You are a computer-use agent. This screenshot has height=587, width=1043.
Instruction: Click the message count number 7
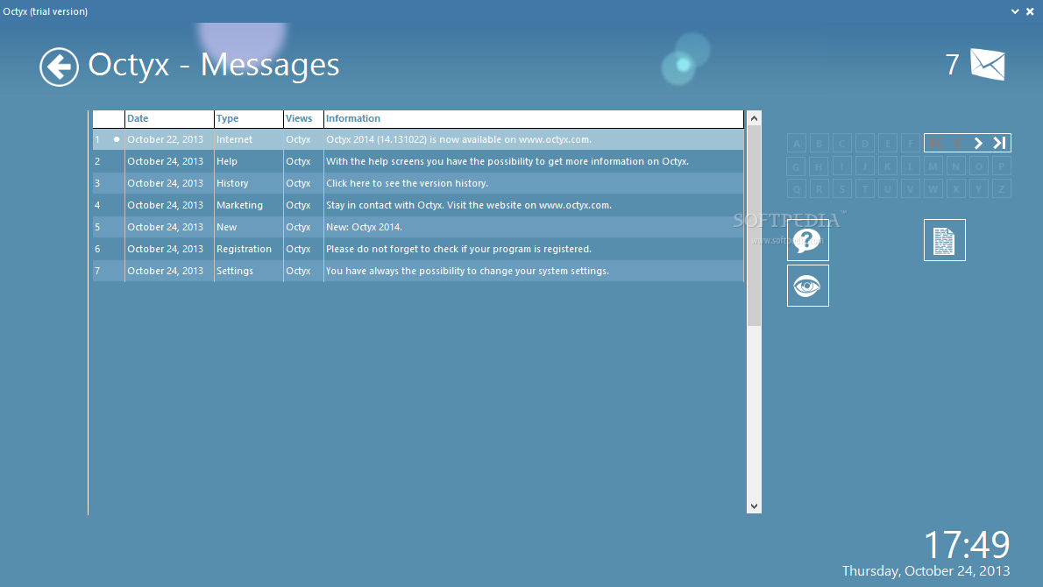coord(953,65)
